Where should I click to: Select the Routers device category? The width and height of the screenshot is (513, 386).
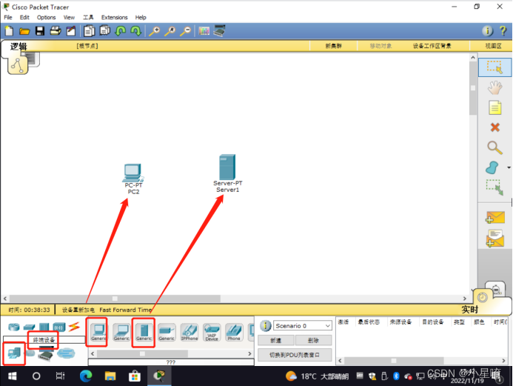point(14,327)
